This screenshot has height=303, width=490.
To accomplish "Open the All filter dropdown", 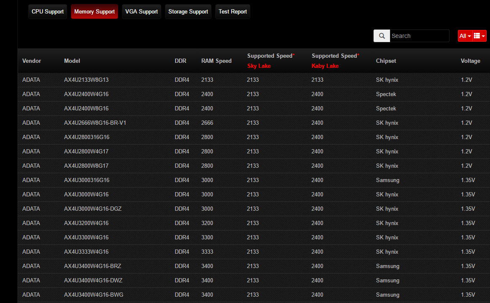I will click(x=465, y=36).
